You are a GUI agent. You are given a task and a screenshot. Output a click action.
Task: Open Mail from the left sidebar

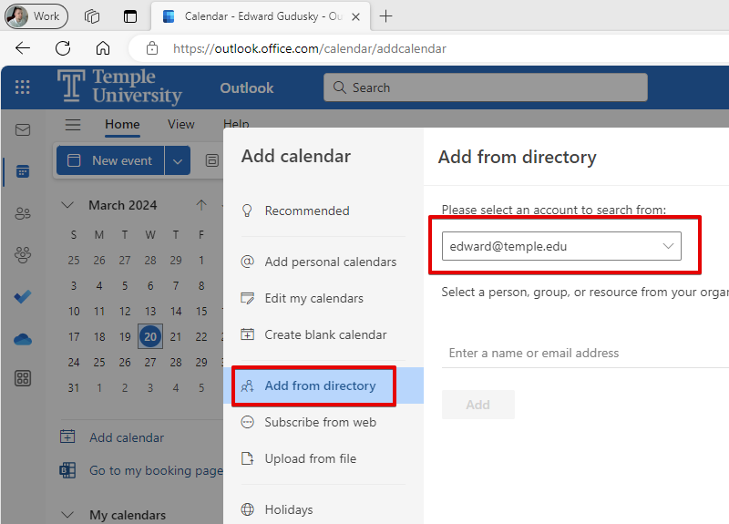tap(22, 129)
